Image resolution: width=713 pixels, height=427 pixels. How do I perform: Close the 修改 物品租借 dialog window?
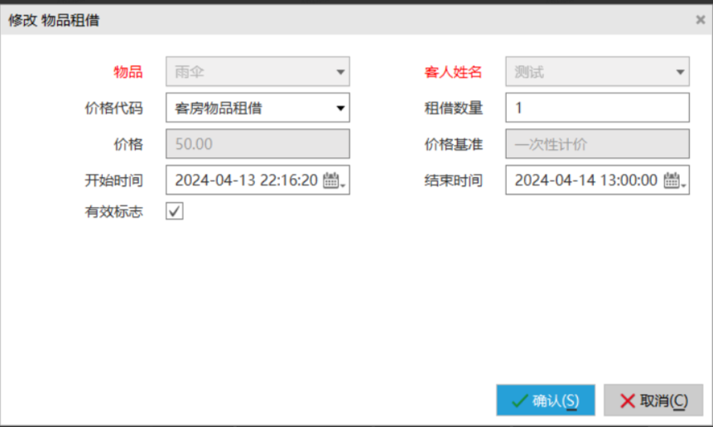click(x=701, y=20)
